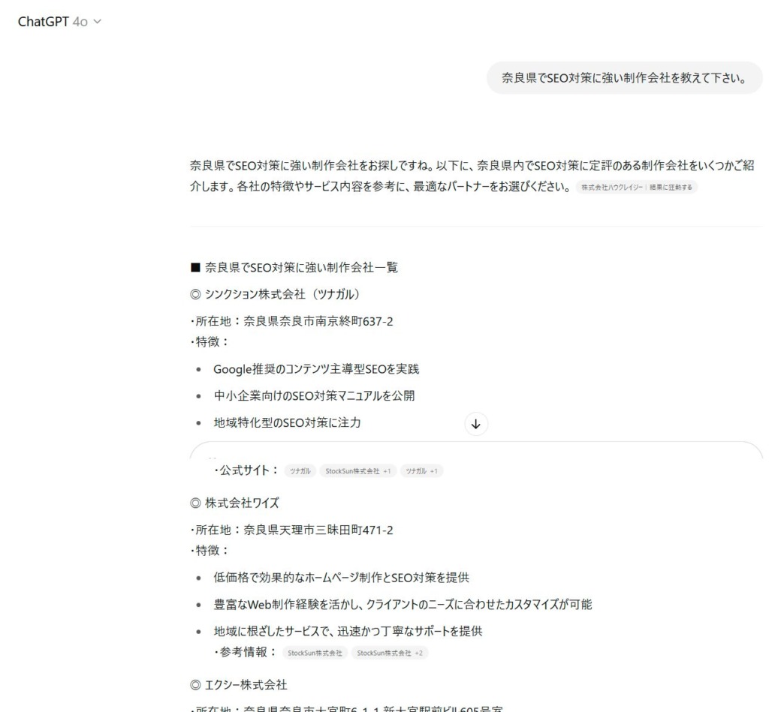Click the bullet starting with 豊富なWeb制作経験を活かし

point(408,605)
